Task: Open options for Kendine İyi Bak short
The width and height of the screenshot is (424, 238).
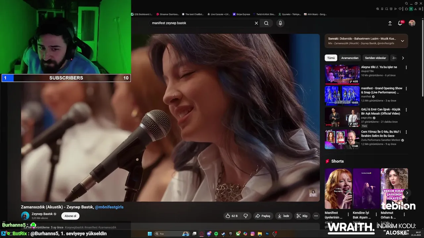Action: pos(376,215)
